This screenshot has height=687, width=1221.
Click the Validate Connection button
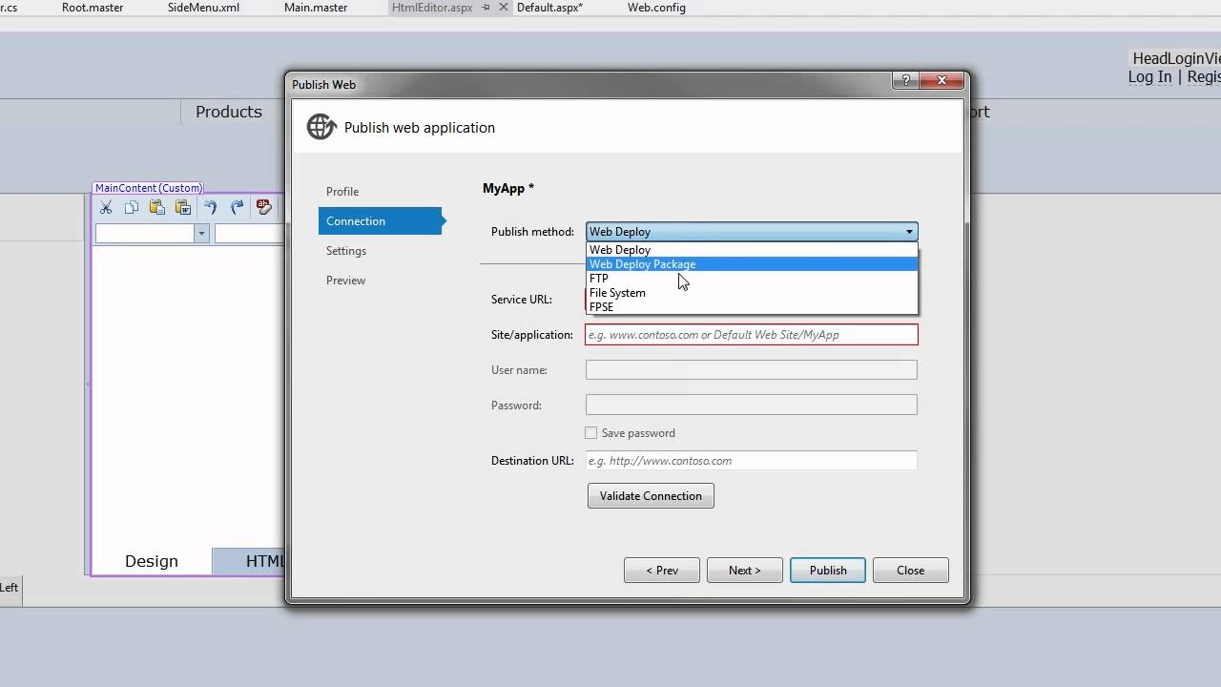point(651,496)
